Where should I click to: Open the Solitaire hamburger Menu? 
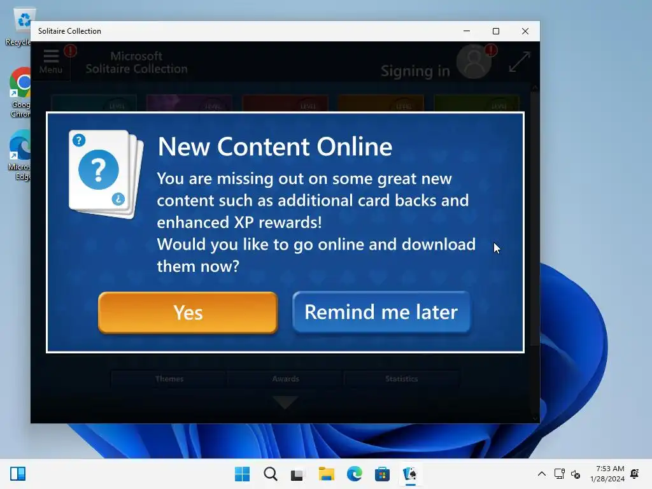click(51, 62)
